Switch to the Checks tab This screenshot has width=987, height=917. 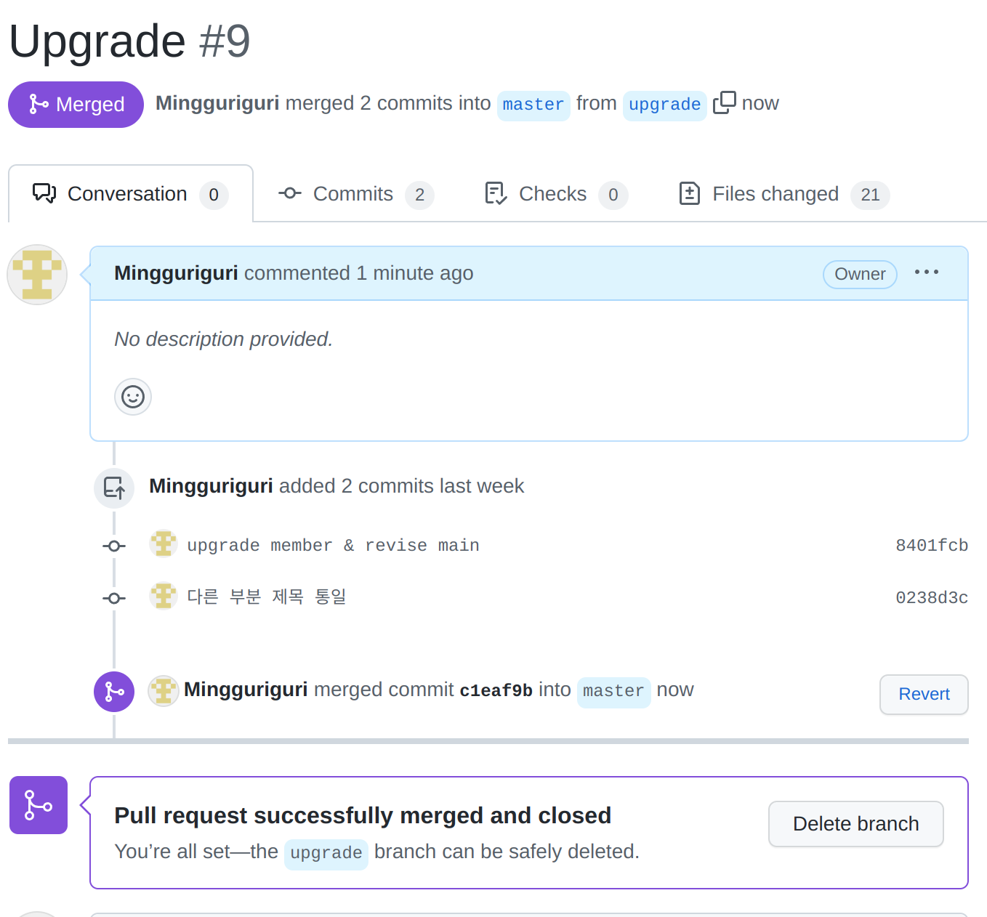[x=556, y=194]
